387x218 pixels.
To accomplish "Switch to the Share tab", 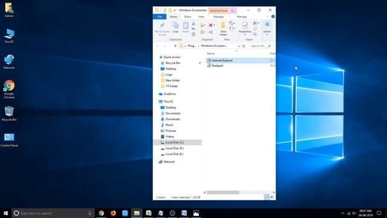I will [x=187, y=16].
